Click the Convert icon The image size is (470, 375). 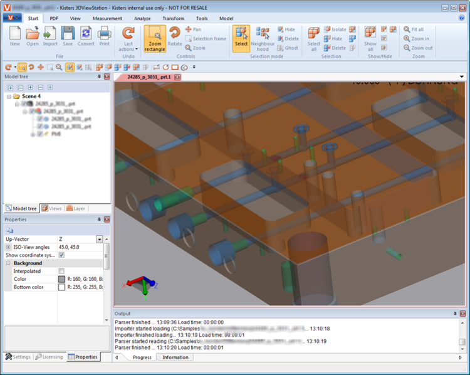pos(86,36)
